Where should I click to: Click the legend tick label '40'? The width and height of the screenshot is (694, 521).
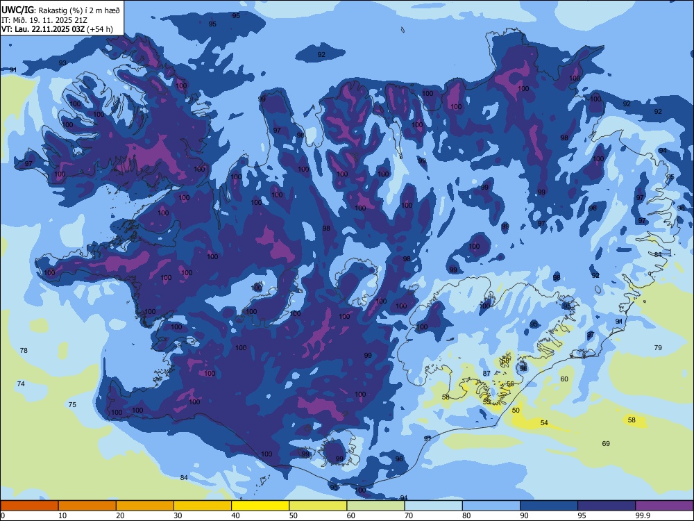235,515
